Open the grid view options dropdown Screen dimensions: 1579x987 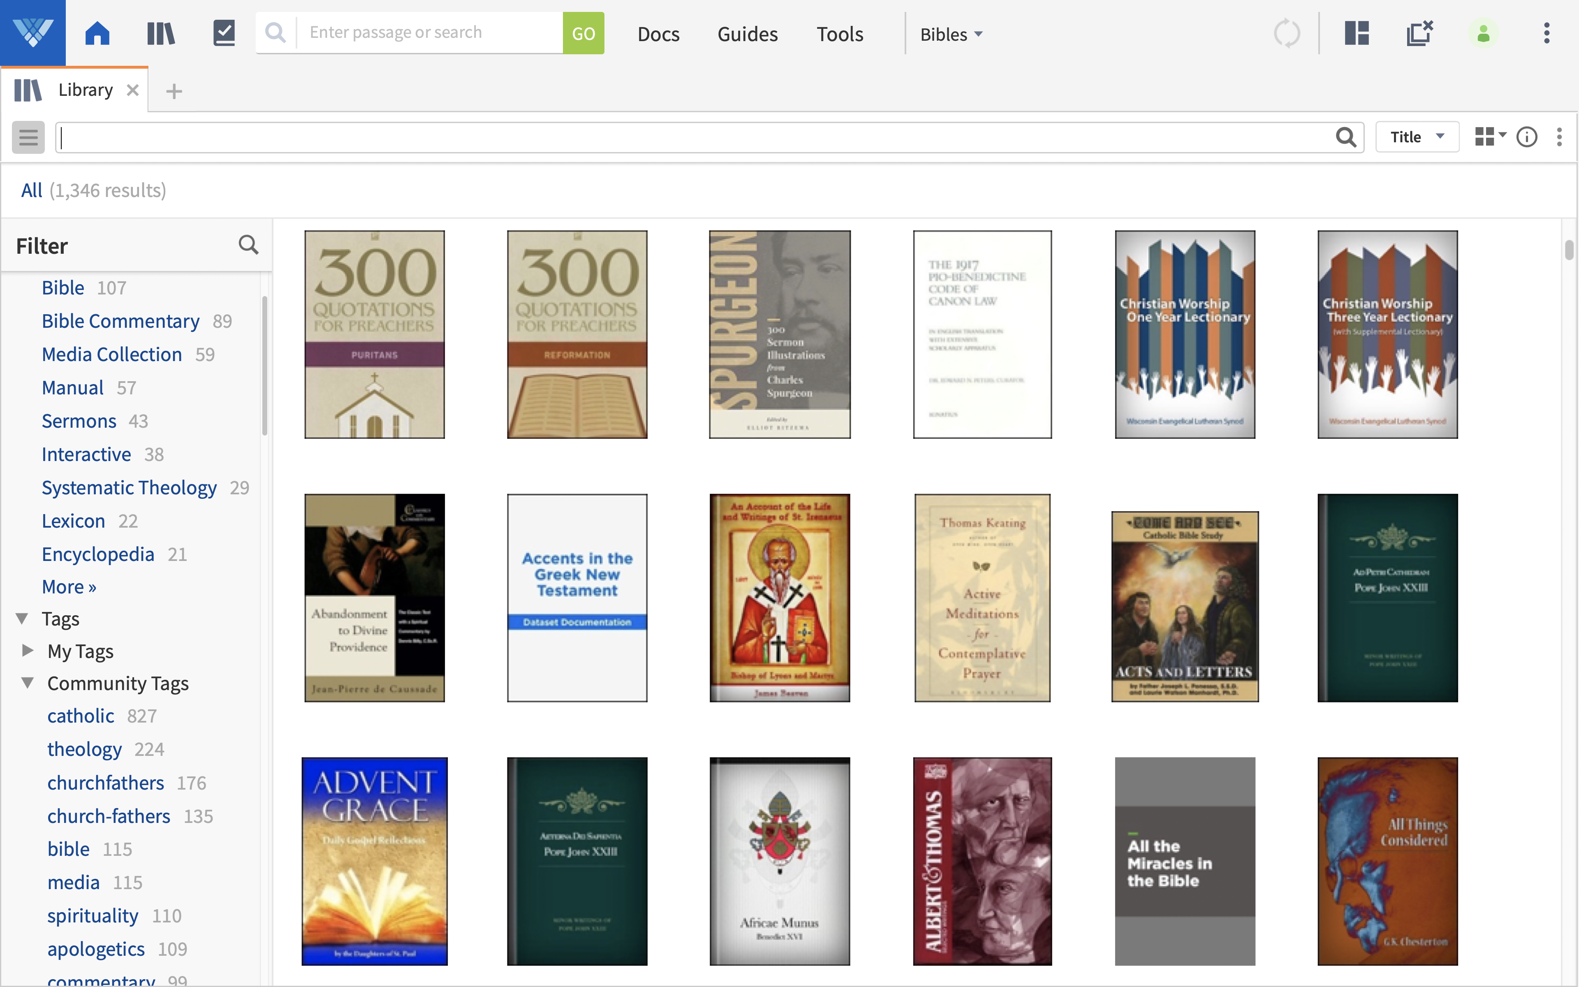[x=1490, y=137]
